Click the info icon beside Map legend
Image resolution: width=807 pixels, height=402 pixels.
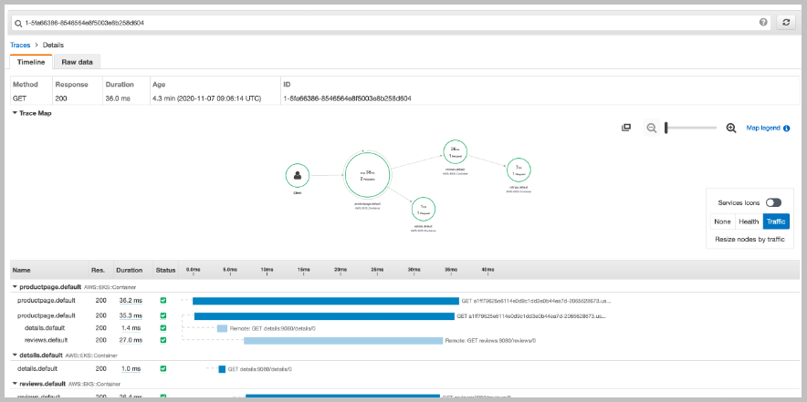click(x=786, y=129)
